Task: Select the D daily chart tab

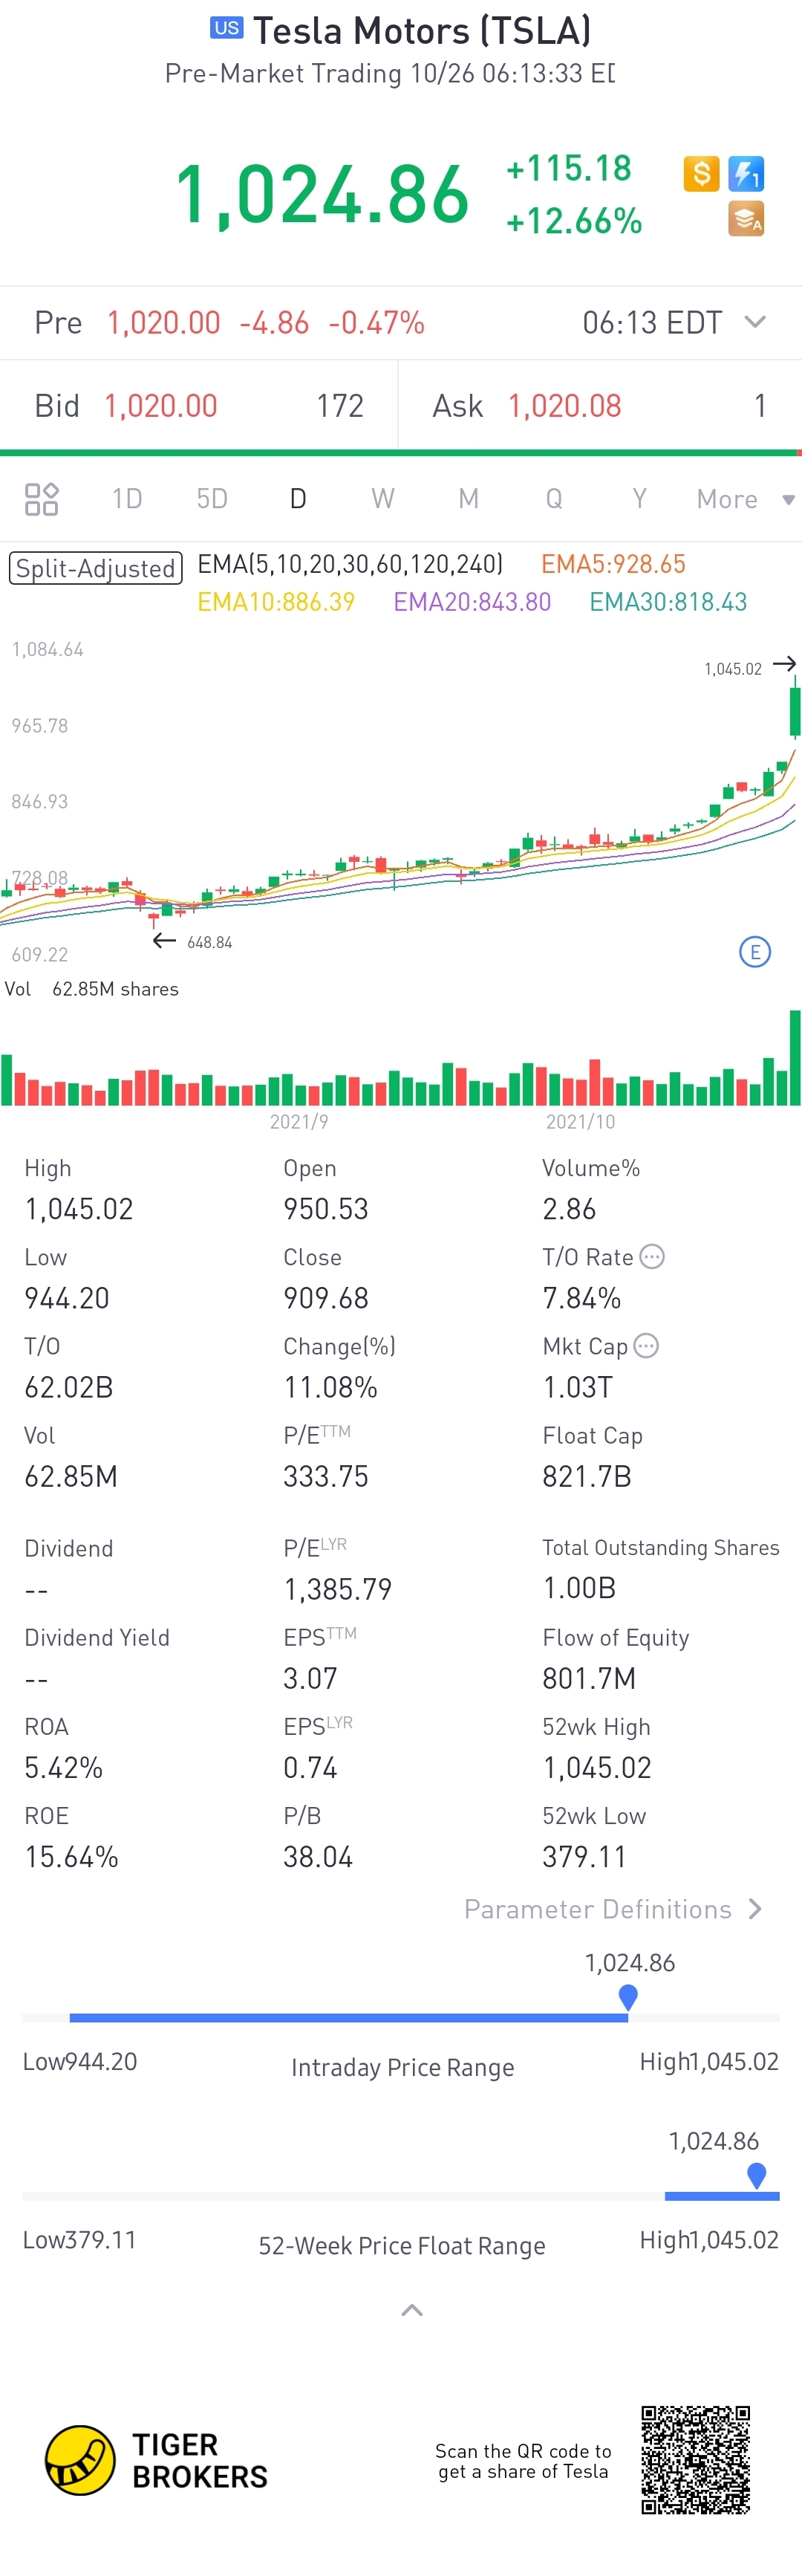Action: pyautogui.click(x=298, y=499)
